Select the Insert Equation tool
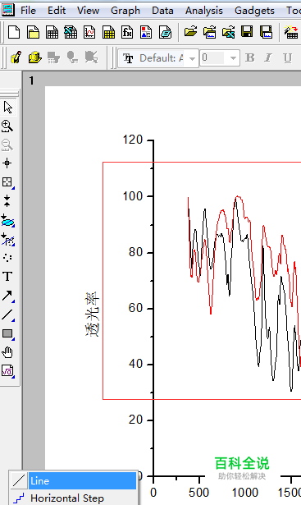The width and height of the screenshot is (301, 505). [x=7, y=371]
